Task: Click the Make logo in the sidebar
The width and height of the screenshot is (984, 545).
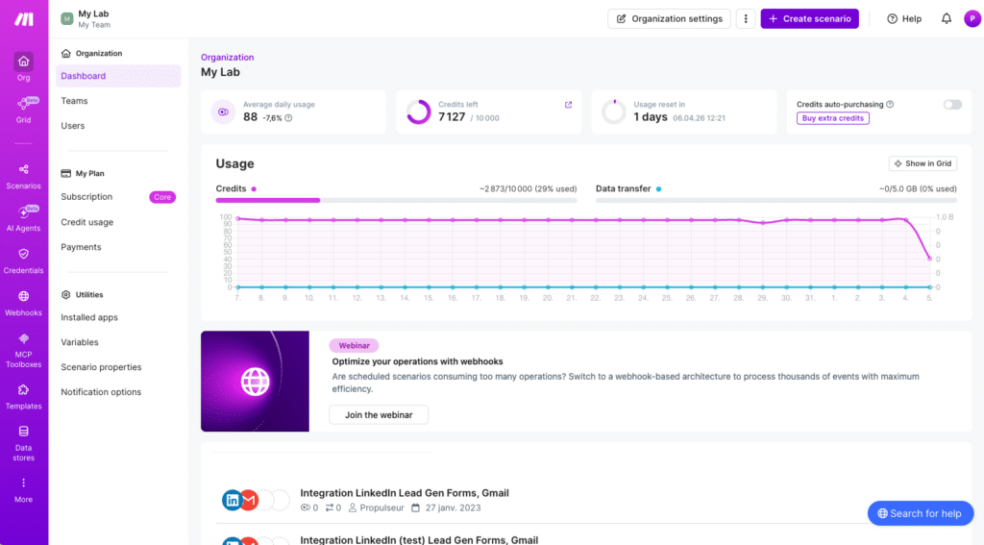Action: [x=24, y=19]
